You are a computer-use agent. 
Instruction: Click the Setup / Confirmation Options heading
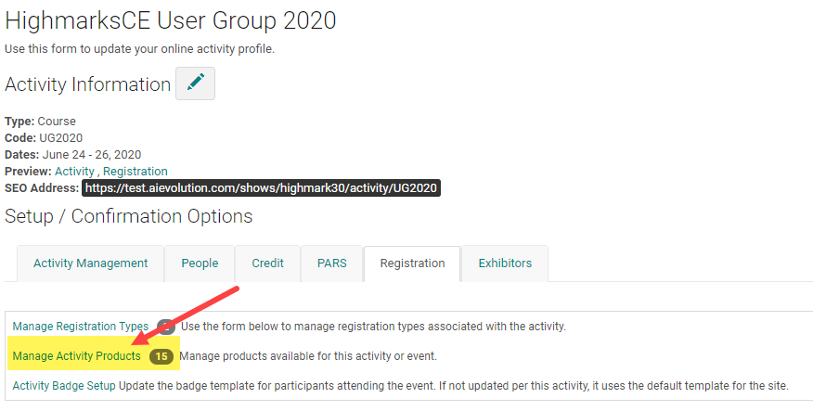pos(128,216)
